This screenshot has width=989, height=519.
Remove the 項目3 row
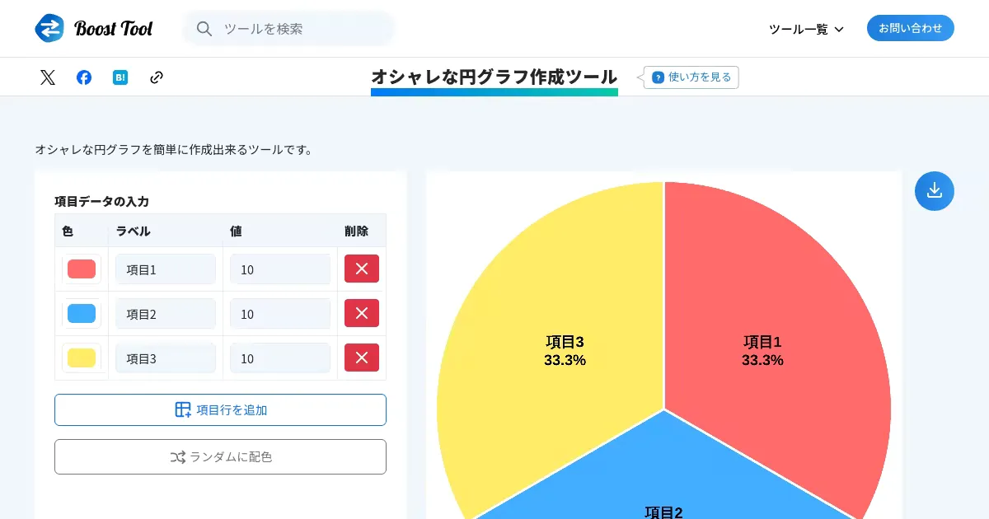click(x=361, y=358)
